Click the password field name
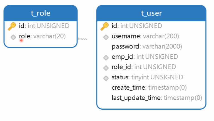Screen dimensions: 214x121 pyautogui.click(x=125, y=46)
